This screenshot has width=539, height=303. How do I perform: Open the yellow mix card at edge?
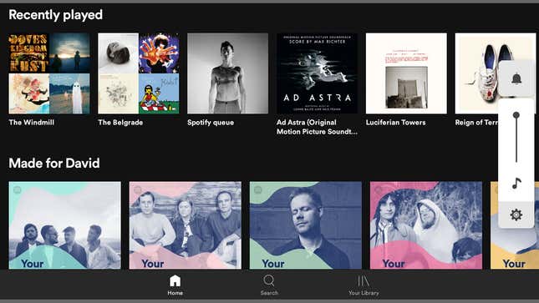(x=515, y=248)
